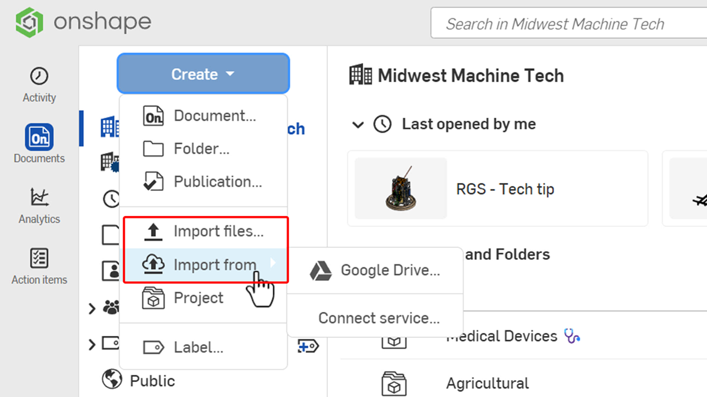Viewport: 707px width, 397px height.
Task: Open the Create button dropdown arrow
Action: tap(230, 74)
